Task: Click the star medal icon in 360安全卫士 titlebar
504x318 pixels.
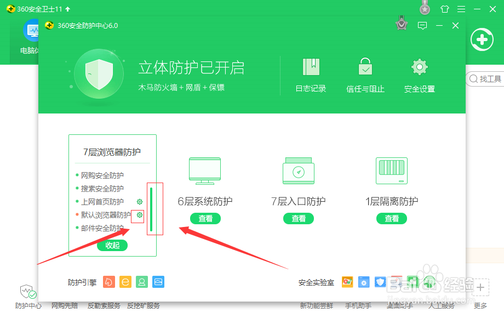Action: (x=425, y=8)
